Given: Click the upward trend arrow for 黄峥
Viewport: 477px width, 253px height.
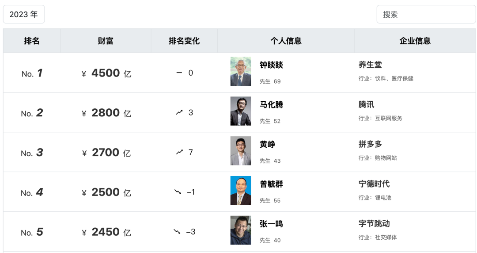Looking at the screenshot, I should 179,153.
